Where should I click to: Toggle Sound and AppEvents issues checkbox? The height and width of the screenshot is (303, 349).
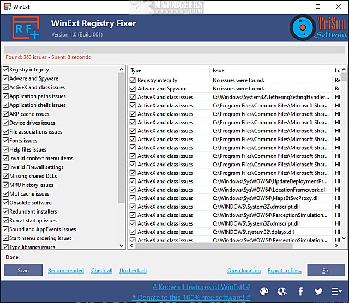click(5, 229)
